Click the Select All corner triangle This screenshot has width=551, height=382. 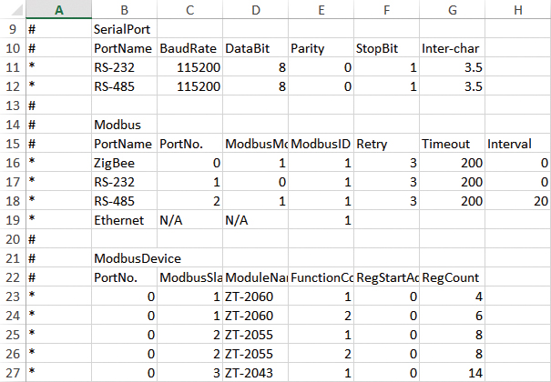click(x=17, y=10)
